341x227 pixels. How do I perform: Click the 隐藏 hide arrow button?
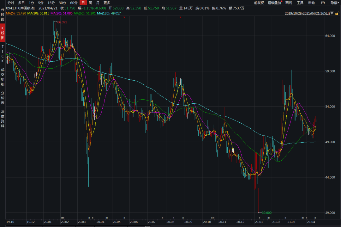(335, 3)
